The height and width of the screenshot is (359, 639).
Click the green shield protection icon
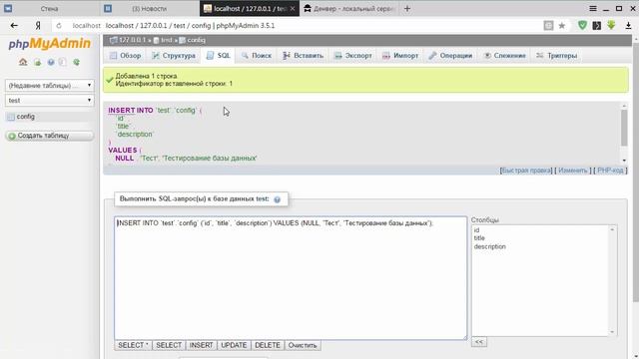tap(582, 25)
